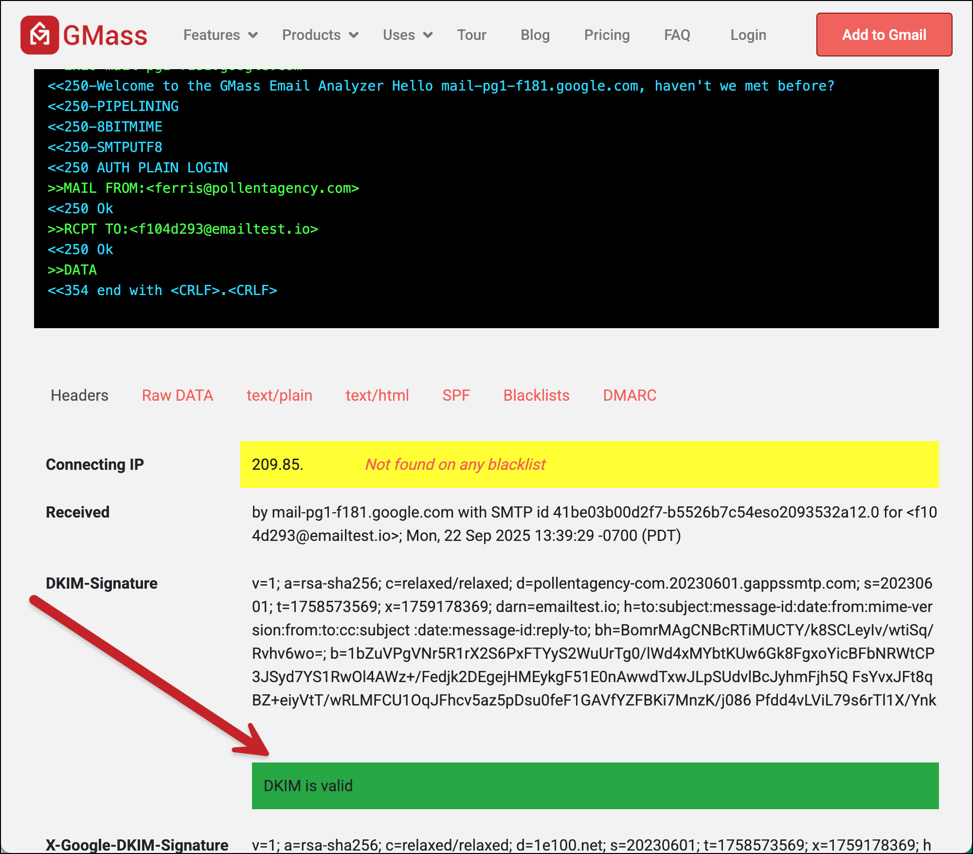This screenshot has height=854, width=973.
Task: Click the Login link
Action: click(x=748, y=35)
